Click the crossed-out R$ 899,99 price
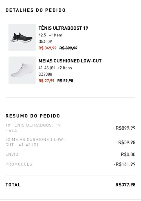 tap(69, 48)
